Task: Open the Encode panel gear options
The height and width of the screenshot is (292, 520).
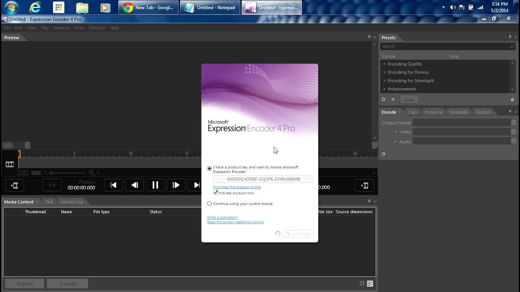Action: pos(384,154)
